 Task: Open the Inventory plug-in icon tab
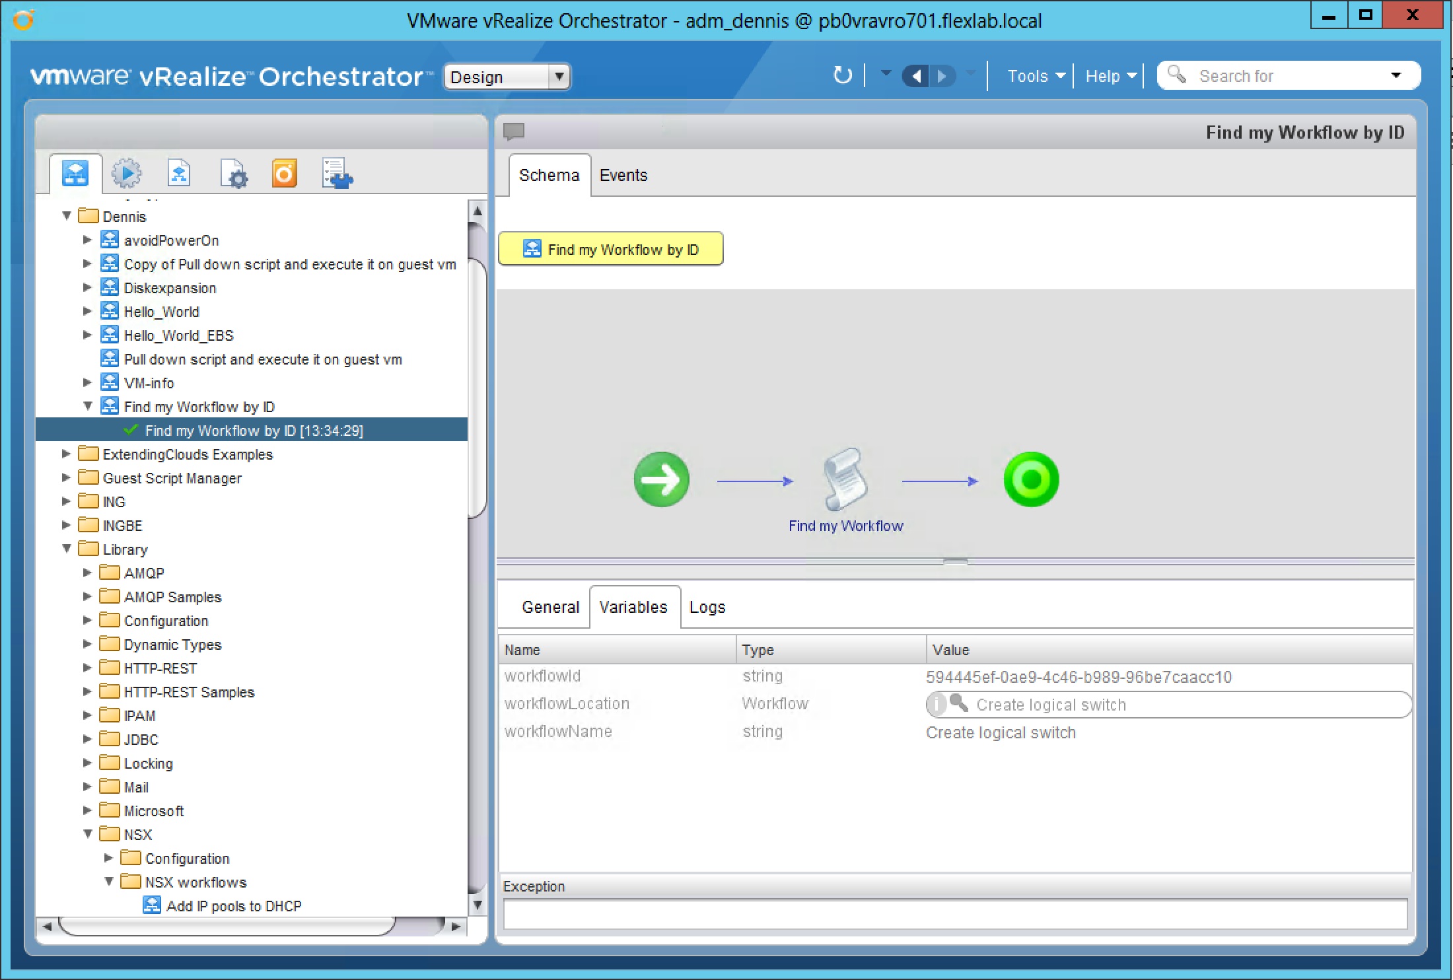pyautogui.click(x=337, y=174)
